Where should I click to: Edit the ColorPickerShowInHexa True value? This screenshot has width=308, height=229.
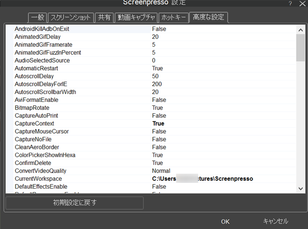[x=158, y=155]
